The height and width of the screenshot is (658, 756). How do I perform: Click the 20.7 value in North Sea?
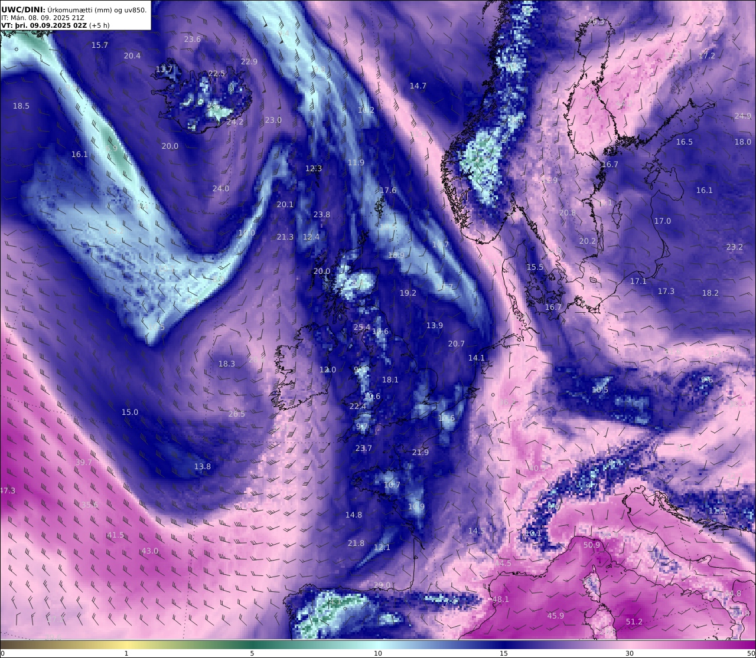457,344
